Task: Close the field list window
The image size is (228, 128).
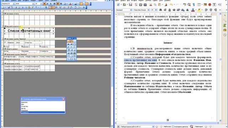Action: [x=63, y=99]
